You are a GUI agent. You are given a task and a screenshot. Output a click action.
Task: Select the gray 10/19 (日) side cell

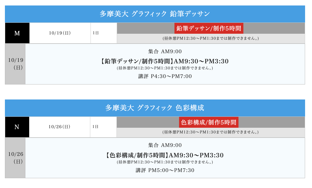point(15,64)
